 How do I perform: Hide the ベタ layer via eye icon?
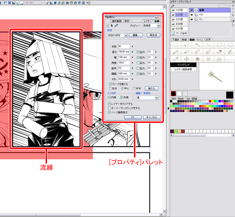pos(192,15)
